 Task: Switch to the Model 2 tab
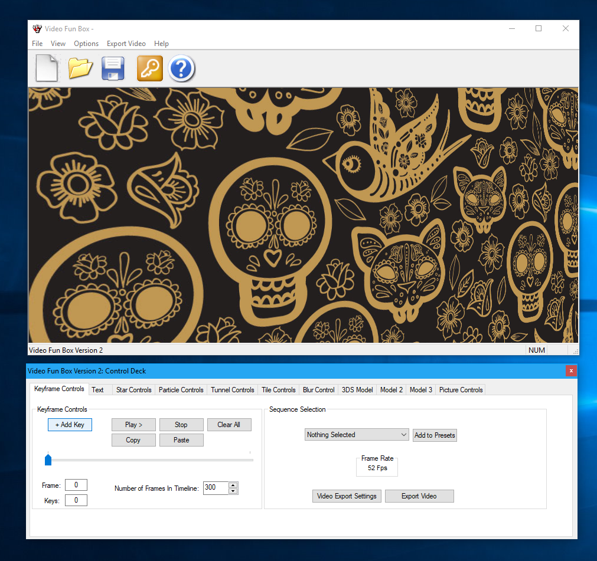tap(392, 390)
